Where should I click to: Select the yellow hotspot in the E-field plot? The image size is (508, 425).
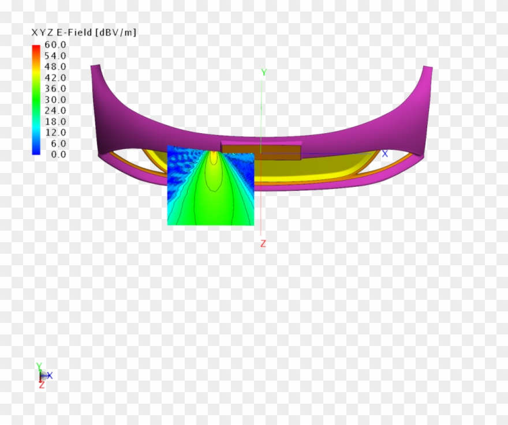214,157
